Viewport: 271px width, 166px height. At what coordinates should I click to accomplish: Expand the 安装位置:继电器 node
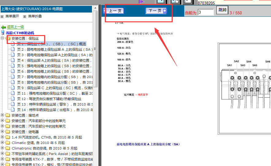click(x=2, y=132)
